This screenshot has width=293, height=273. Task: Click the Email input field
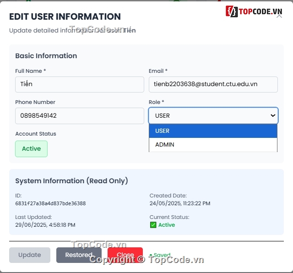(213, 84)
